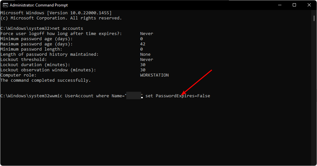
Task: Close the Administrator Command Prompt window
Action: pyautogui.click(x=309, y=5)
